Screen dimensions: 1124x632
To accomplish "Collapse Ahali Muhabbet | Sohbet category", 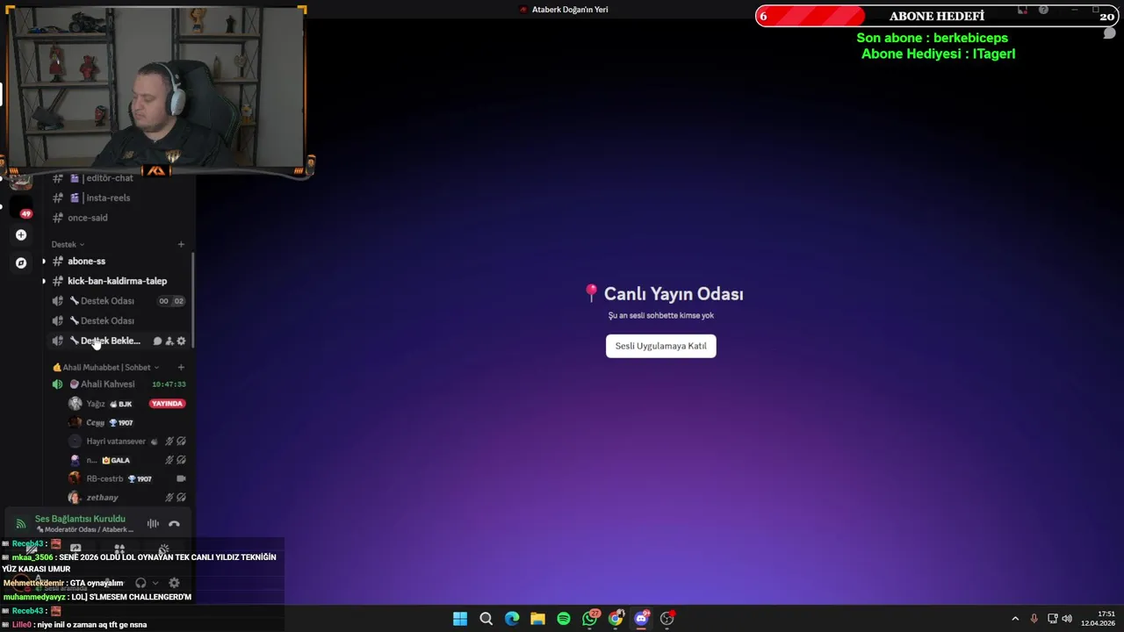I will coord(106,367).
